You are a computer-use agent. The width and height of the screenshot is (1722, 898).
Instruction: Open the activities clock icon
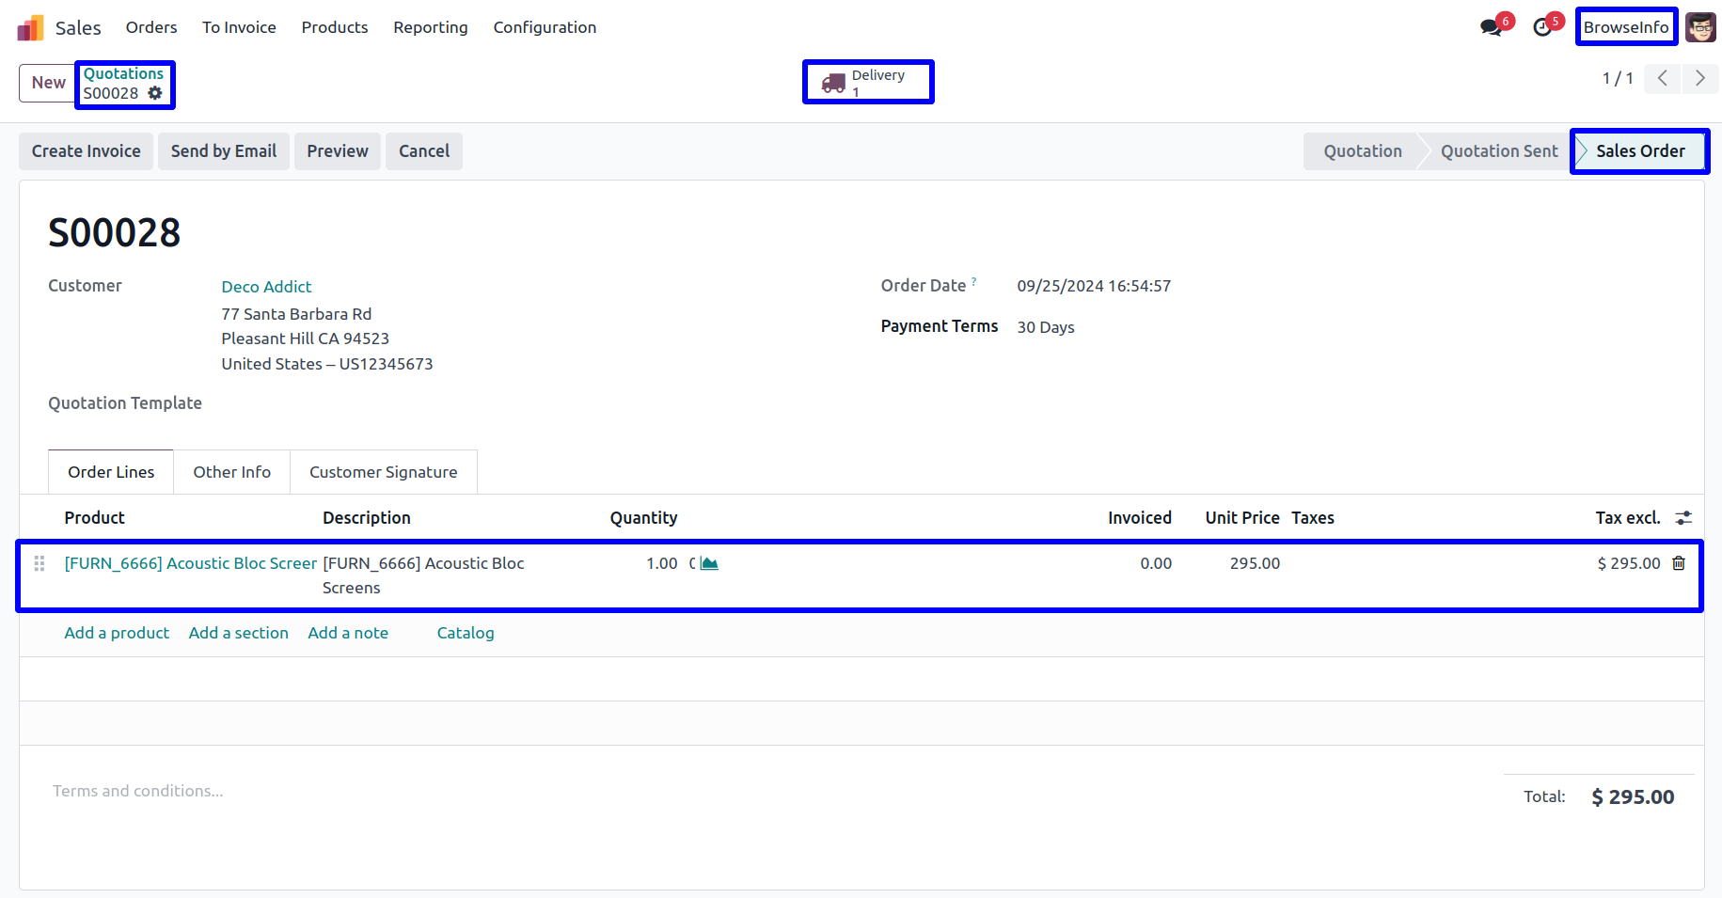tap(1542, 27)
